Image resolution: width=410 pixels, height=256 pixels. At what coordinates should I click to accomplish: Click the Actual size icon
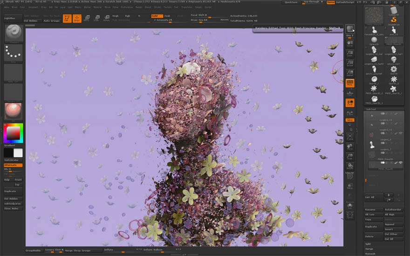(x=350, y=63)
